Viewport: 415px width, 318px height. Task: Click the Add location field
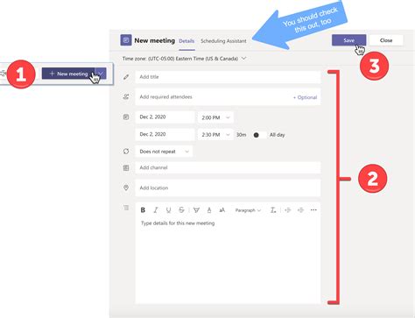coord(228,187)
